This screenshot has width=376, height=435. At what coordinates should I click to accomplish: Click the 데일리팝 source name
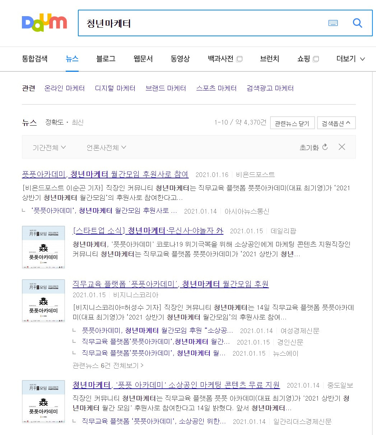283,231
